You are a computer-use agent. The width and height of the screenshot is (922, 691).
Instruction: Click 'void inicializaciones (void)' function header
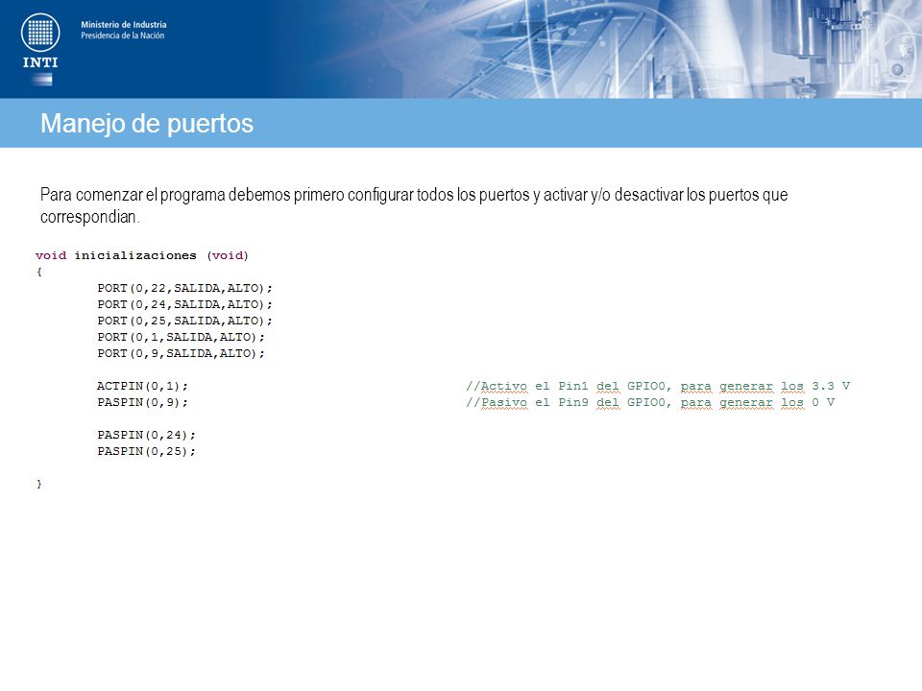tap(142, 255)
